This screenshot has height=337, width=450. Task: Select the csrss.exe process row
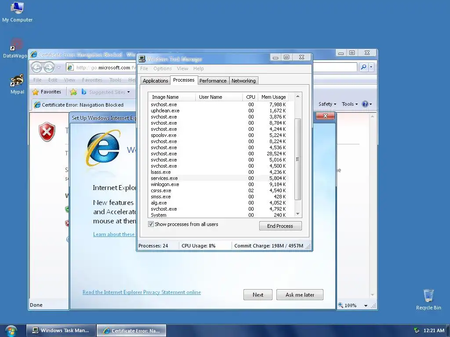[218, 190]
